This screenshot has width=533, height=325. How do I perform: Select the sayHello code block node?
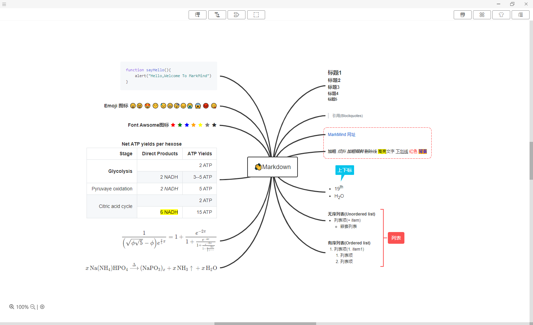[x=169, y=76]
